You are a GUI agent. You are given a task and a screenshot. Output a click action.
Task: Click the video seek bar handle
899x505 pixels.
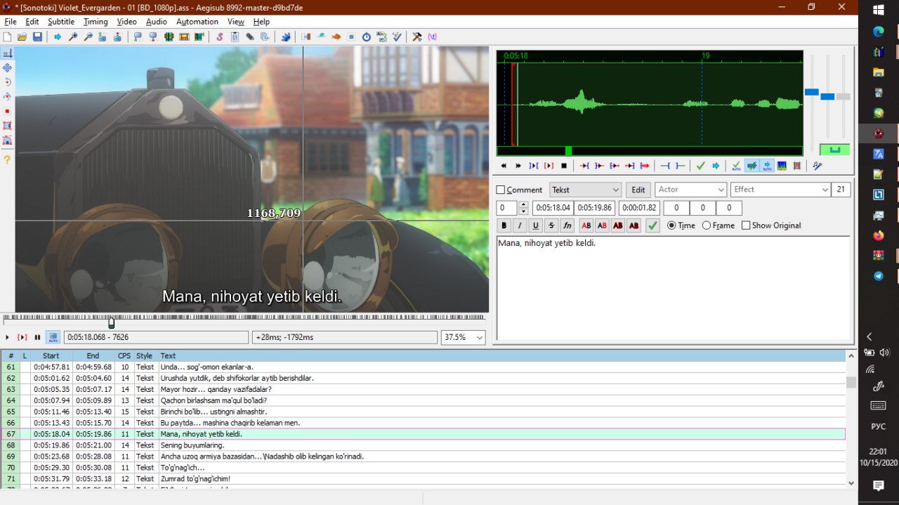(x=111, y=322)
